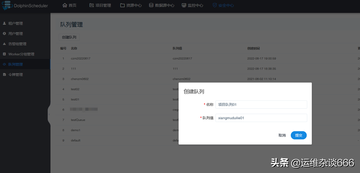Click the 名称 input field
Viewport: 360px width, 173px height.
pos(261,105)
